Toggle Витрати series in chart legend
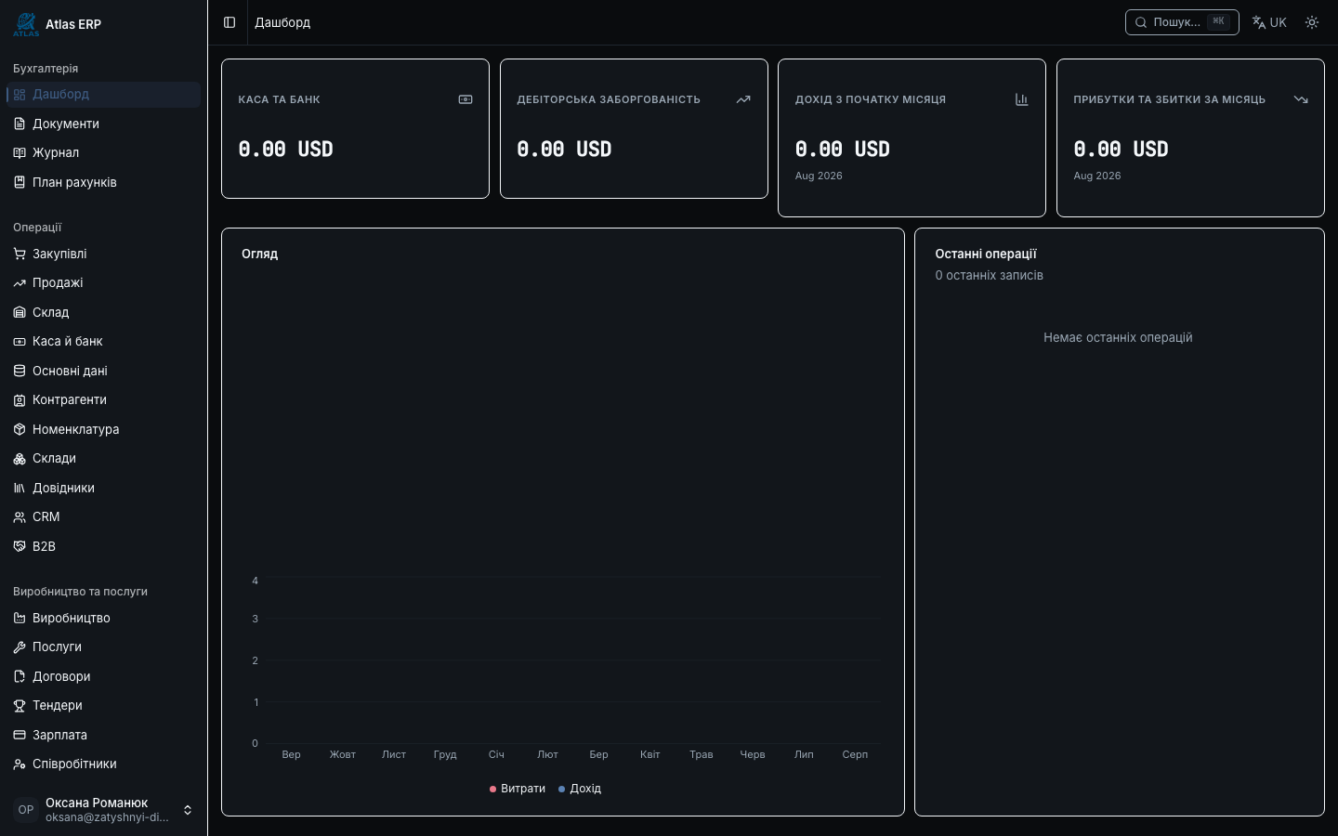This screenshot has width=1338, height=836. coord(518,789)
